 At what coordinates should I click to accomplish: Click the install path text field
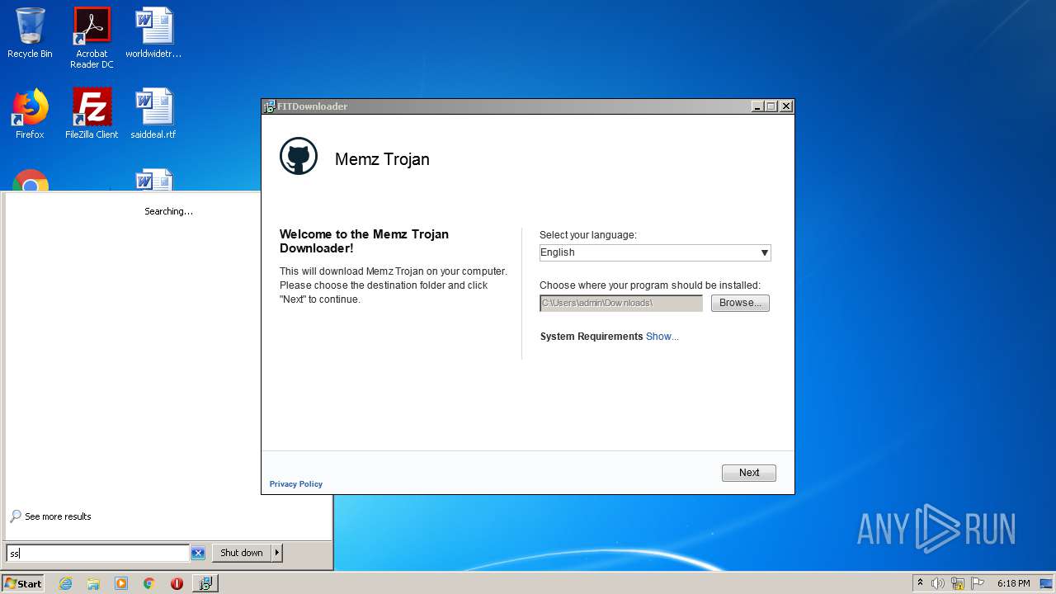(x=621, y=303)
